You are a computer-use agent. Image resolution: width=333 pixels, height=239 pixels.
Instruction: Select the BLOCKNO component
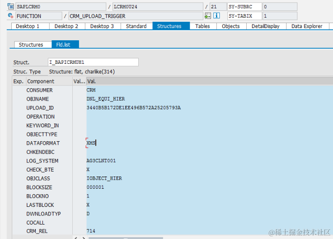tap(38, 196)
